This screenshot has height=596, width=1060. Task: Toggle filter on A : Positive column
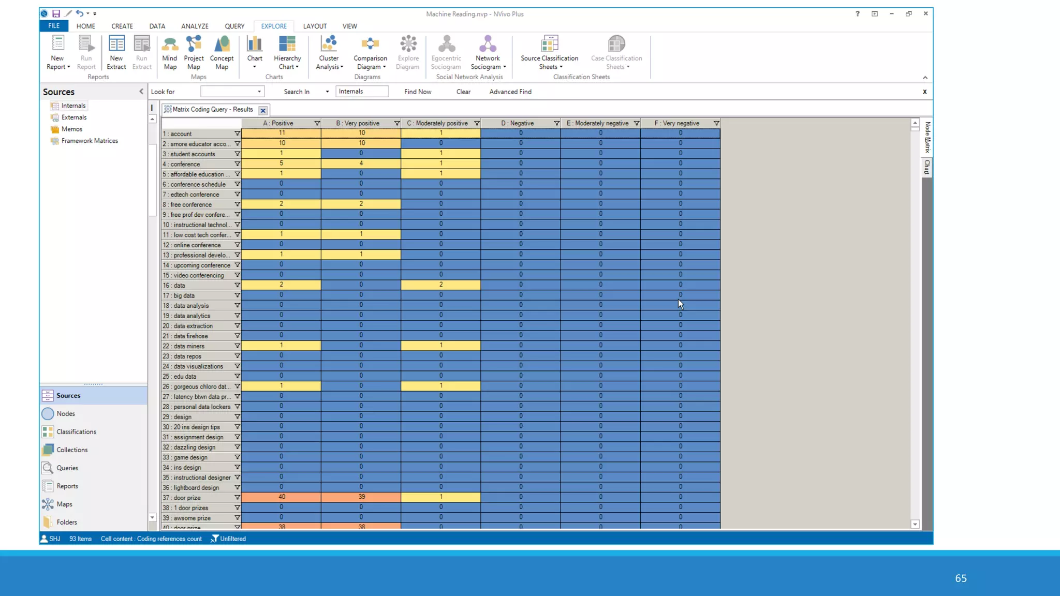tap(317, 123)
